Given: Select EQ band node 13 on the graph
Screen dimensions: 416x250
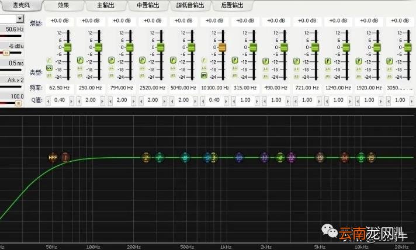Looking at the screenshot, I should (x=320, y=158).
